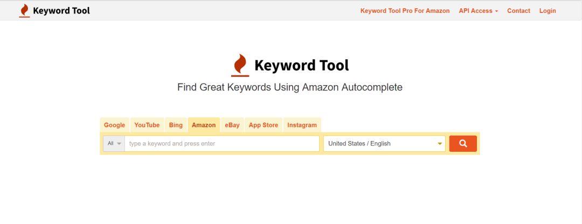582x224 pixels.
Task: Click the orange magnifying glass search button
Action: pyautogui.click(x=463, y=144)
